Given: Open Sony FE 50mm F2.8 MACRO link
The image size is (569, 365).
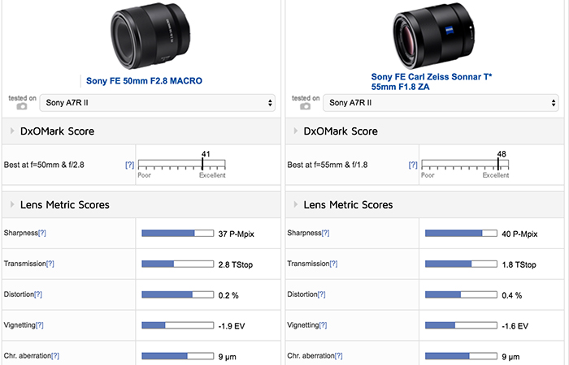Looking at the screenshot, I should pos(144,81).
